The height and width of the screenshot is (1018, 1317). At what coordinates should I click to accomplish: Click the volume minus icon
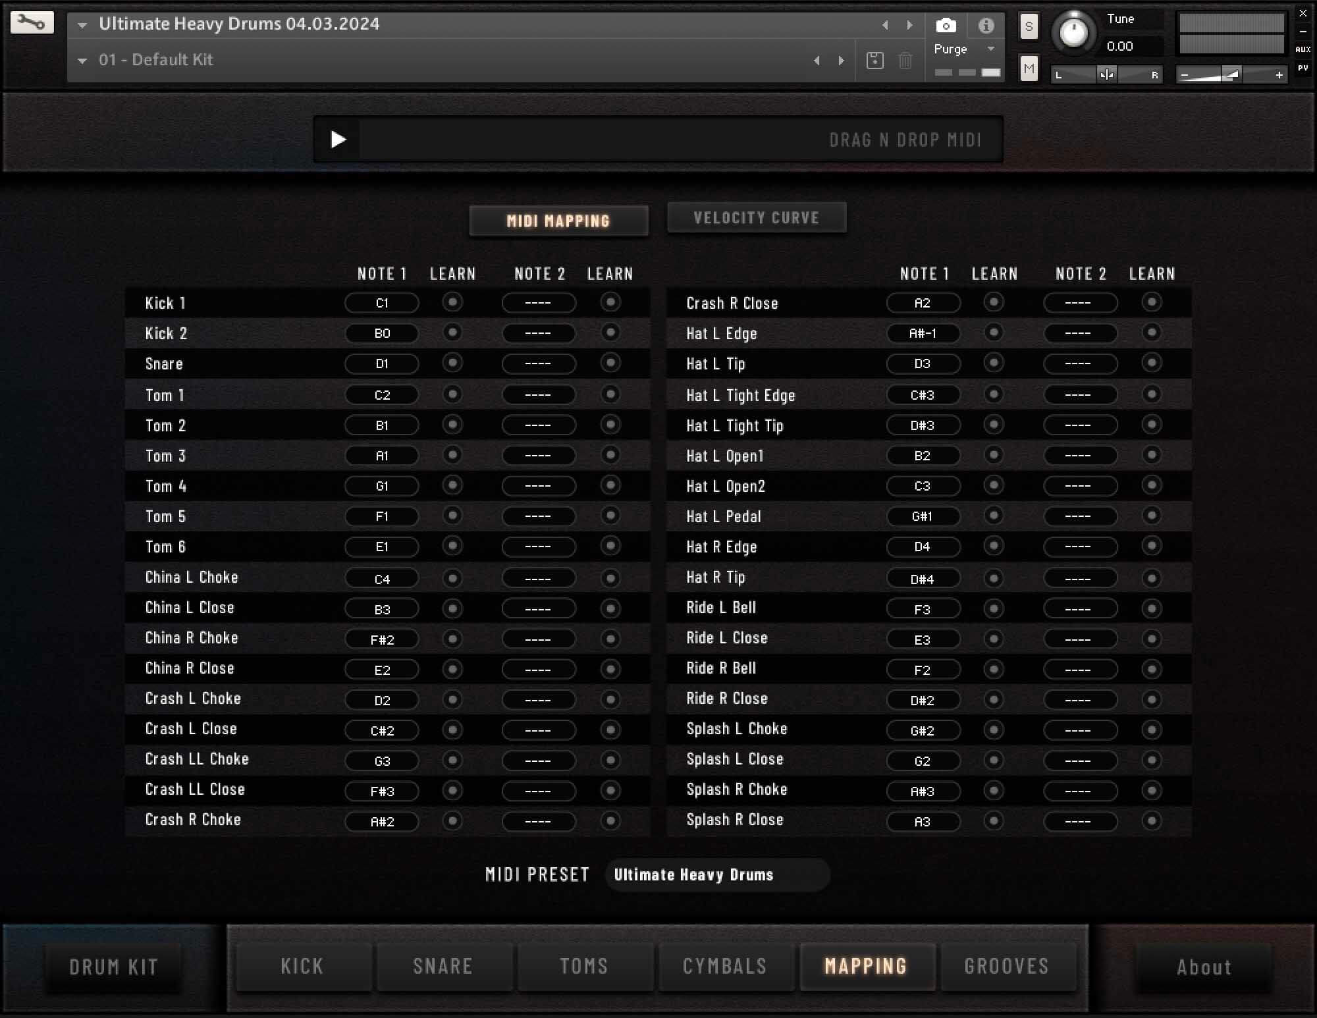[x=1185, y=75]
